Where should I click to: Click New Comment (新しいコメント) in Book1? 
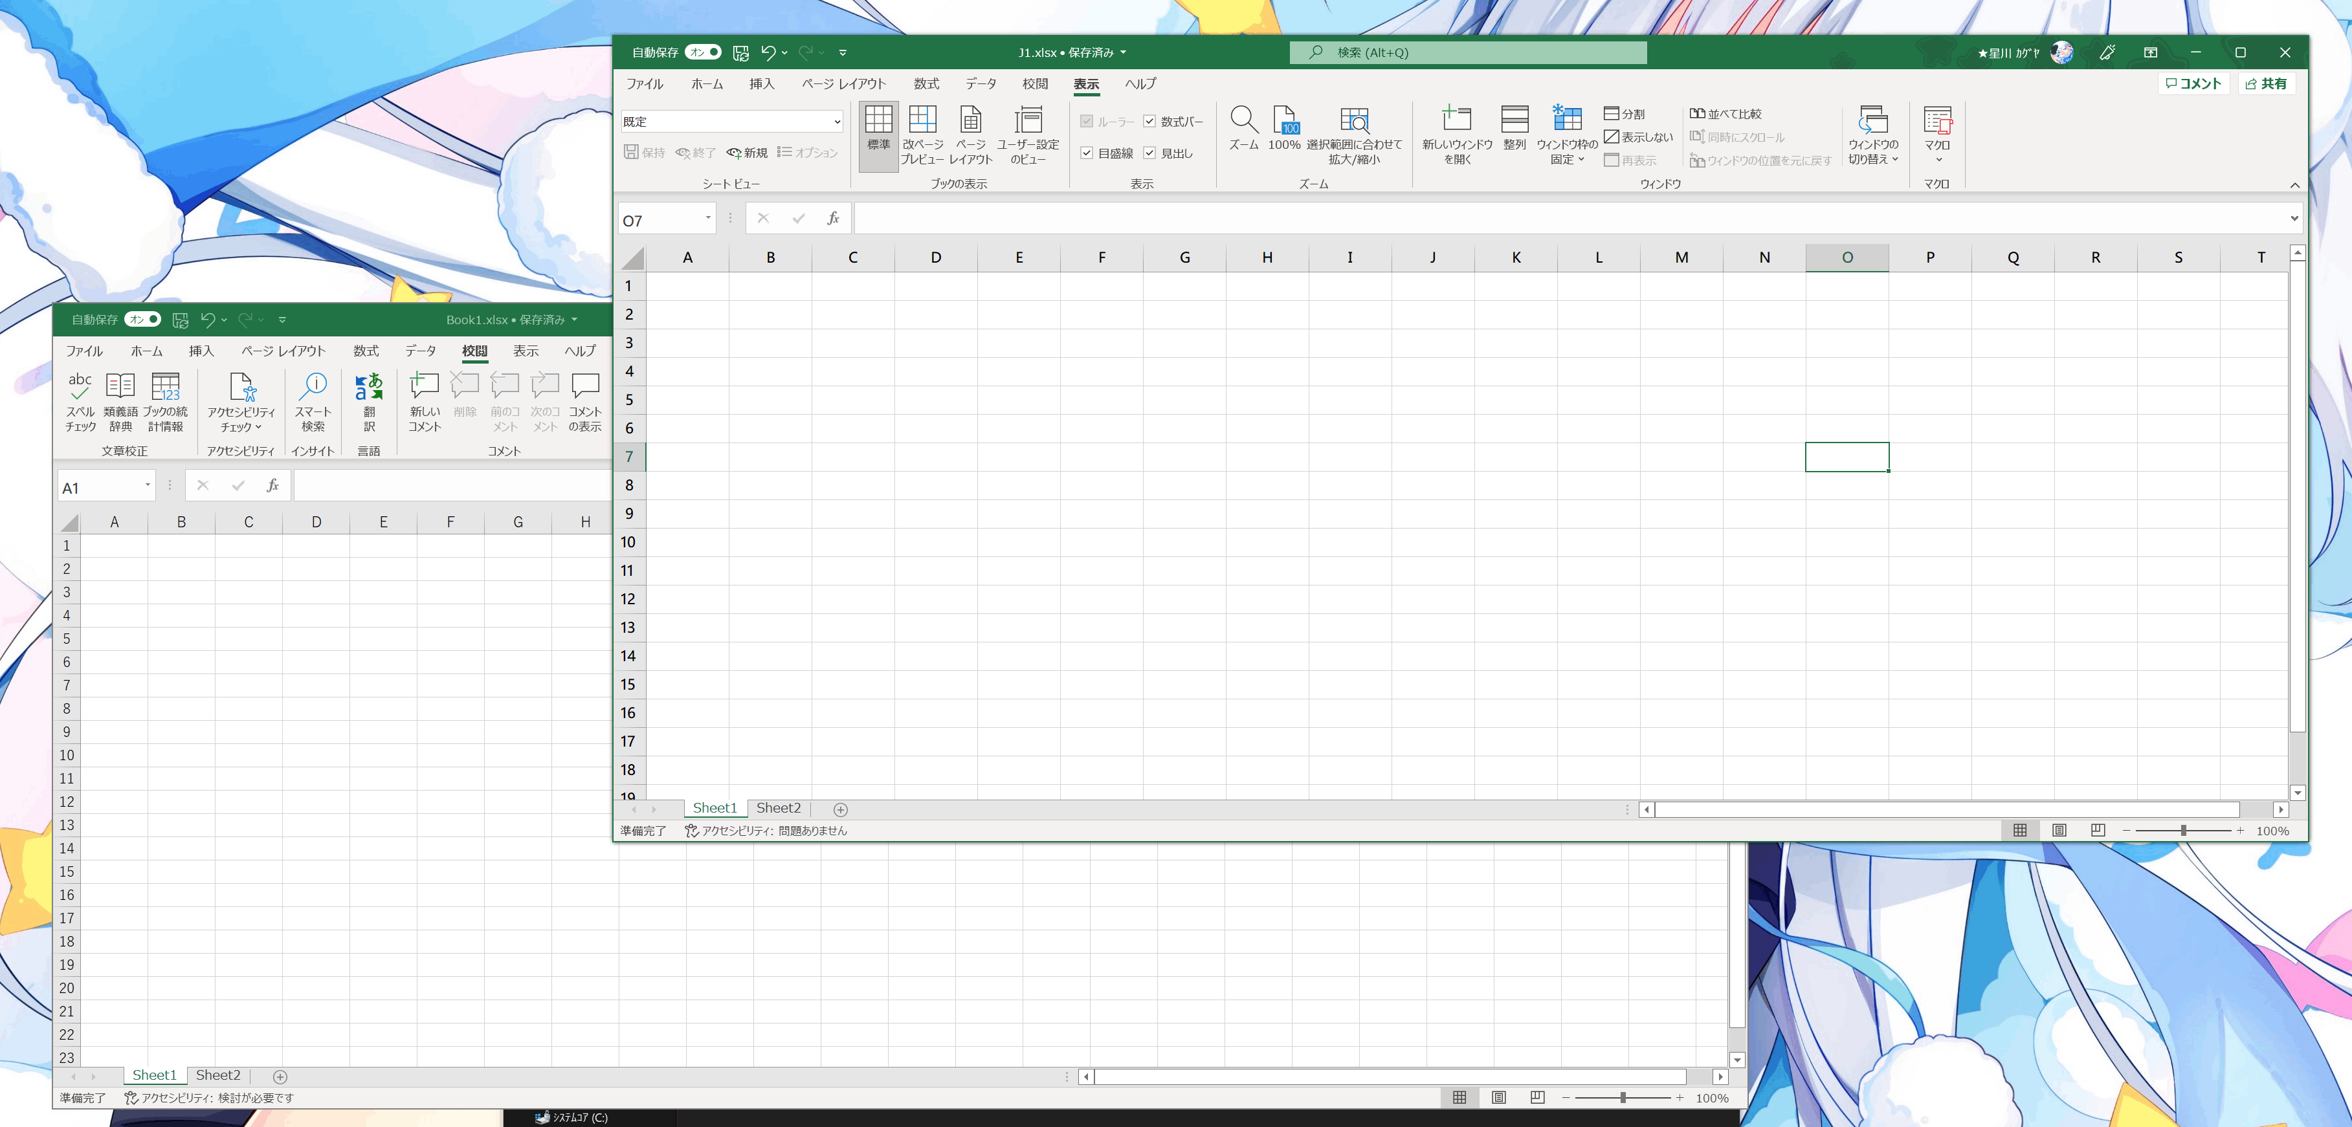pos(425,402)
